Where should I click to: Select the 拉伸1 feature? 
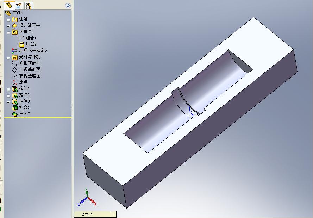(x=24, y=88)
